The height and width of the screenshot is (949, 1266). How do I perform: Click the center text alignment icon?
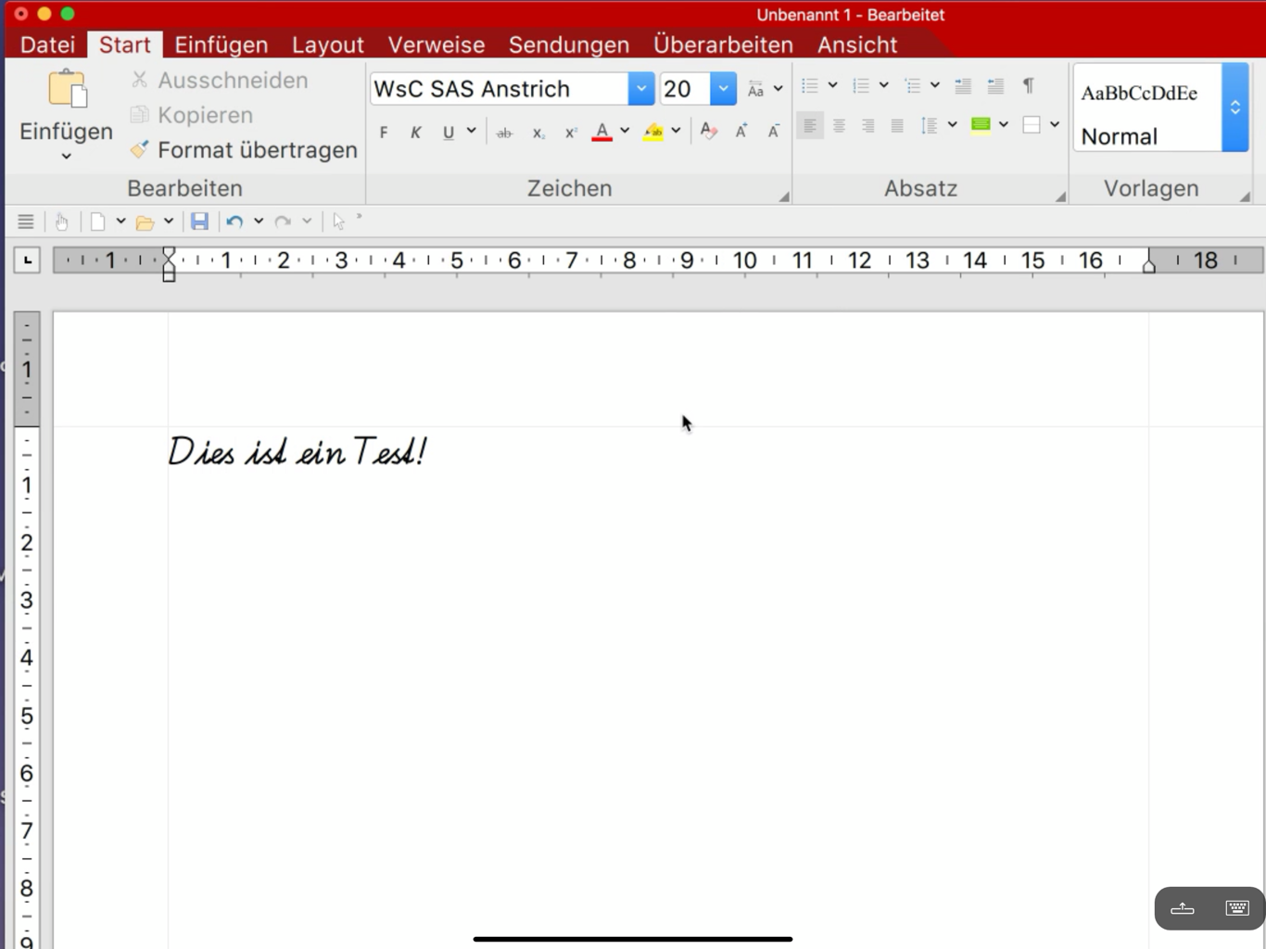click(x=839, y=125)
